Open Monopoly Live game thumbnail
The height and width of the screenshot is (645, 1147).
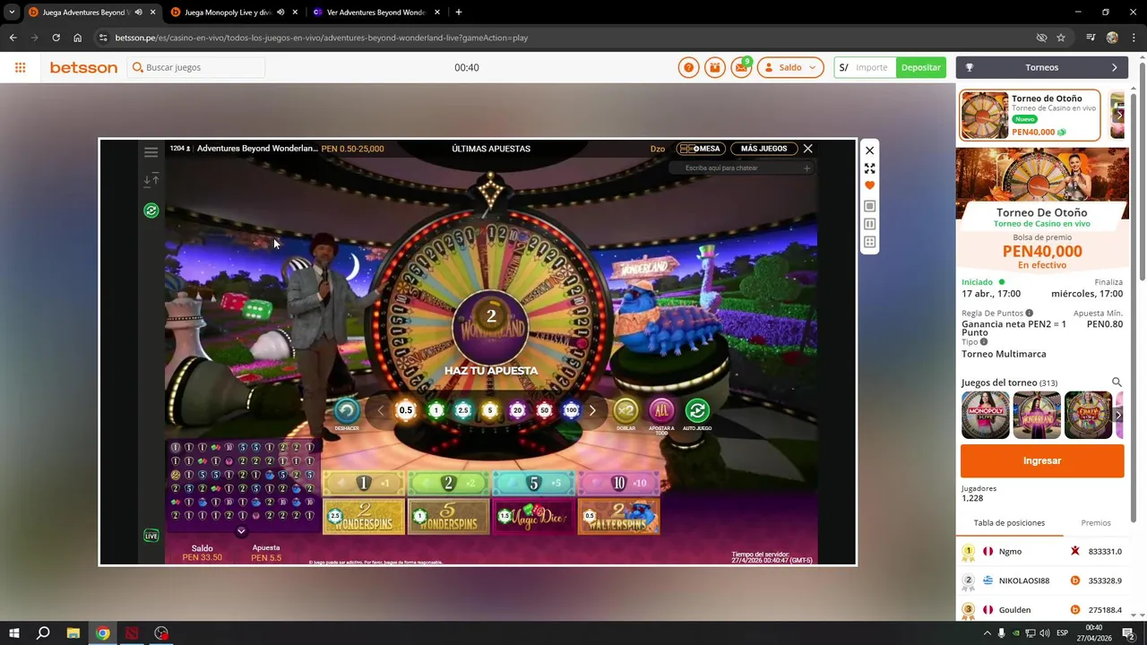pyautogui.click(x=986, y=416)
